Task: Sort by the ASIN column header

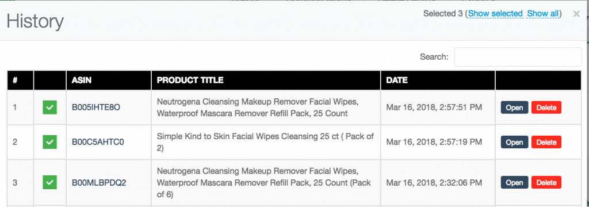Action: coord(109,80)
